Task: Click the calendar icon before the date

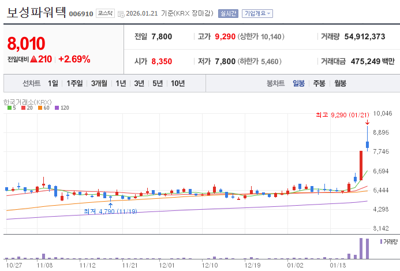Action: point(121,14)
